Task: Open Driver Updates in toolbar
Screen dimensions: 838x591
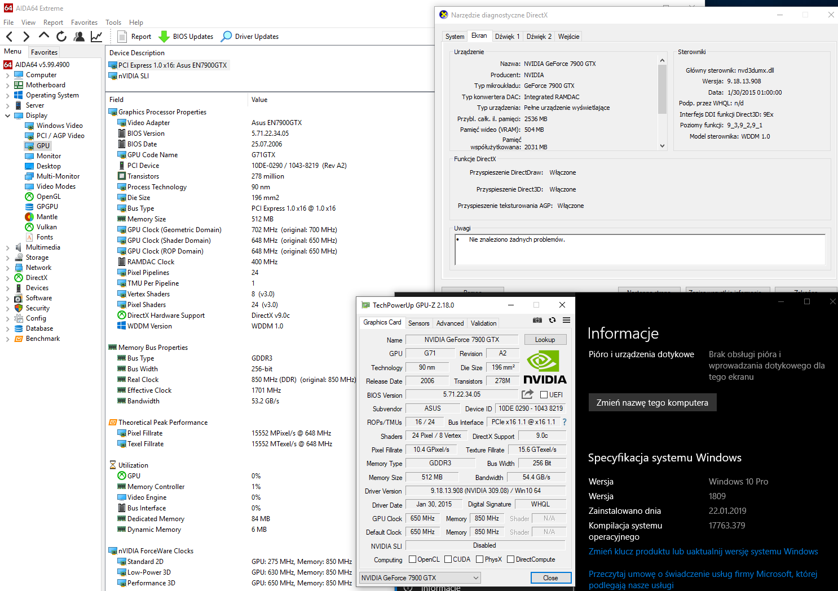Action: pos(250,37)
